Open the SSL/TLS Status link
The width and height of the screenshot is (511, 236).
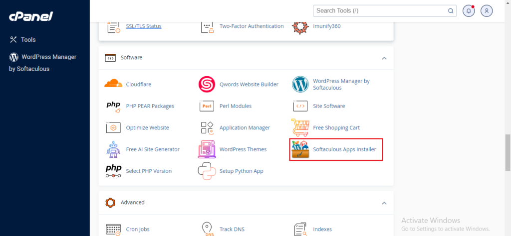coord(144,26)
